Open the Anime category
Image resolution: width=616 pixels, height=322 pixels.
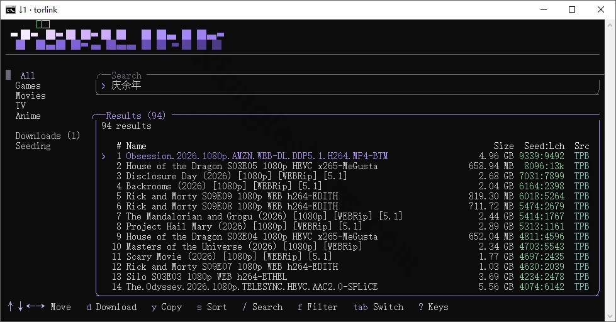28,116
